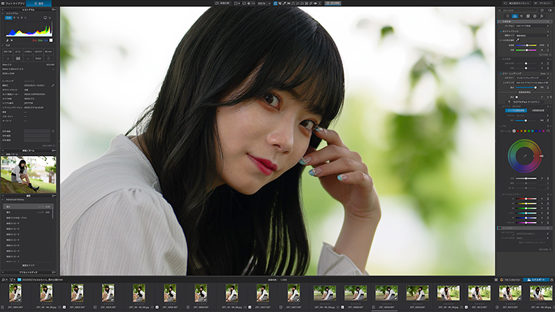
Task: Select the green HSL color channel
Action: pos(529,131)
